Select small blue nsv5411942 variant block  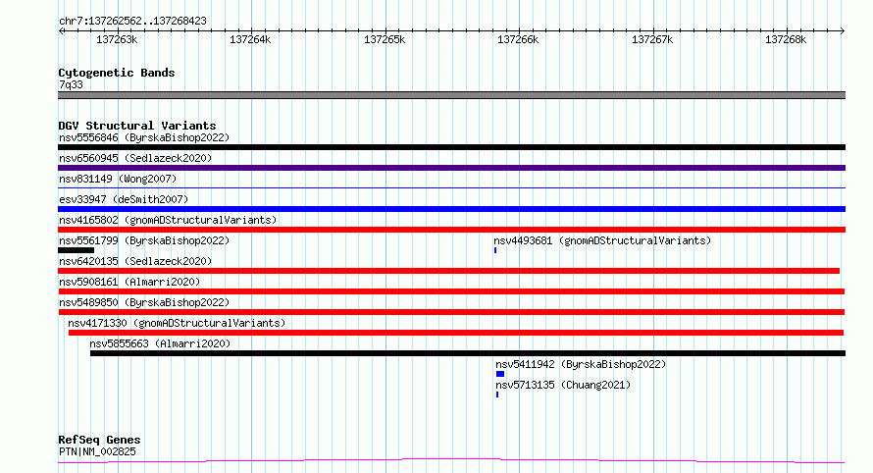500,374
